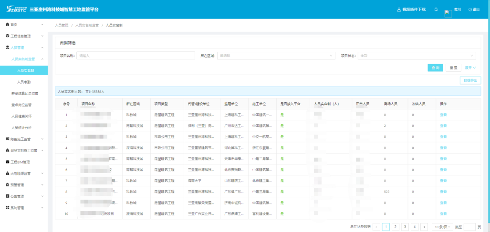Click the 首页 home icon in sidebar
The height and width of the screenshot is (232, 490).
pyautogui.click(x=7, y=24)
